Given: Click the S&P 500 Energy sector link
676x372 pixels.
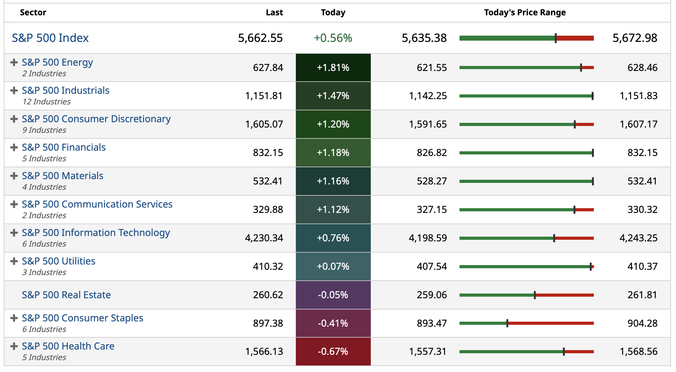Looking at the screenshot, I should [57, 62].
